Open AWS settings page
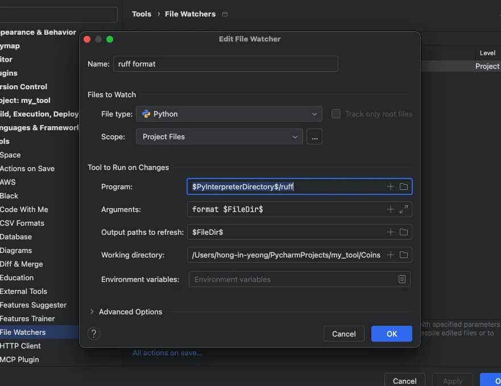This screenshot has width=501, height=386. pyautogui.click(x=7, y=182)
